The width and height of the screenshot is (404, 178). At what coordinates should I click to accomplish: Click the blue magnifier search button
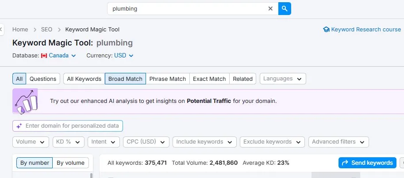click(x=285, y=9)
